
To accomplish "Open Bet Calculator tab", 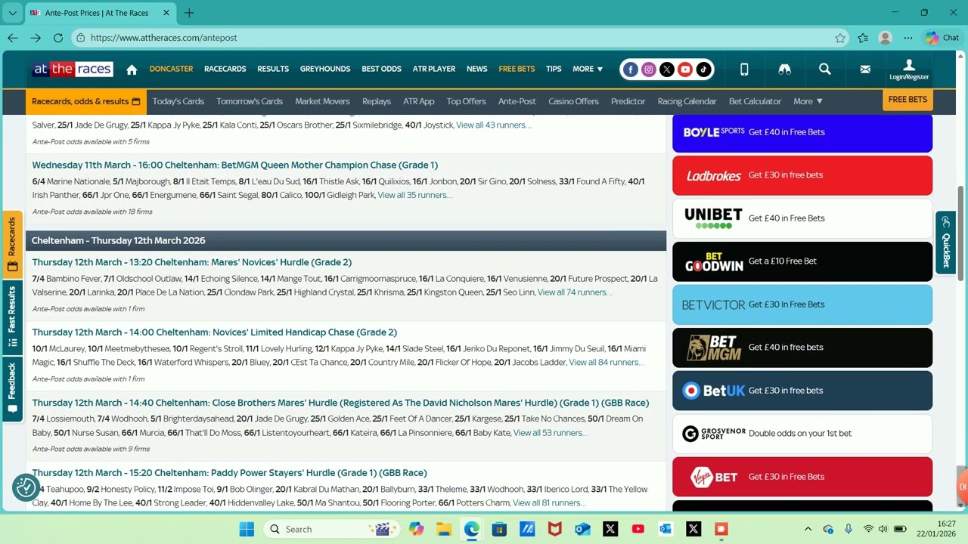I will (x=755, y=101).
